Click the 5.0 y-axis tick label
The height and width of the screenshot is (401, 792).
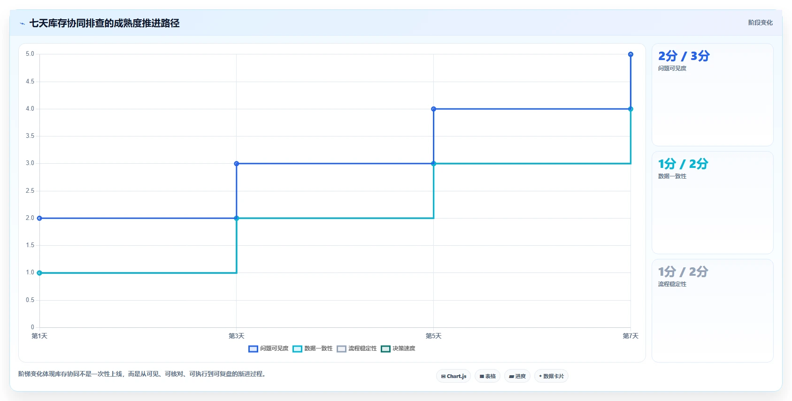[x=30, y=54]
